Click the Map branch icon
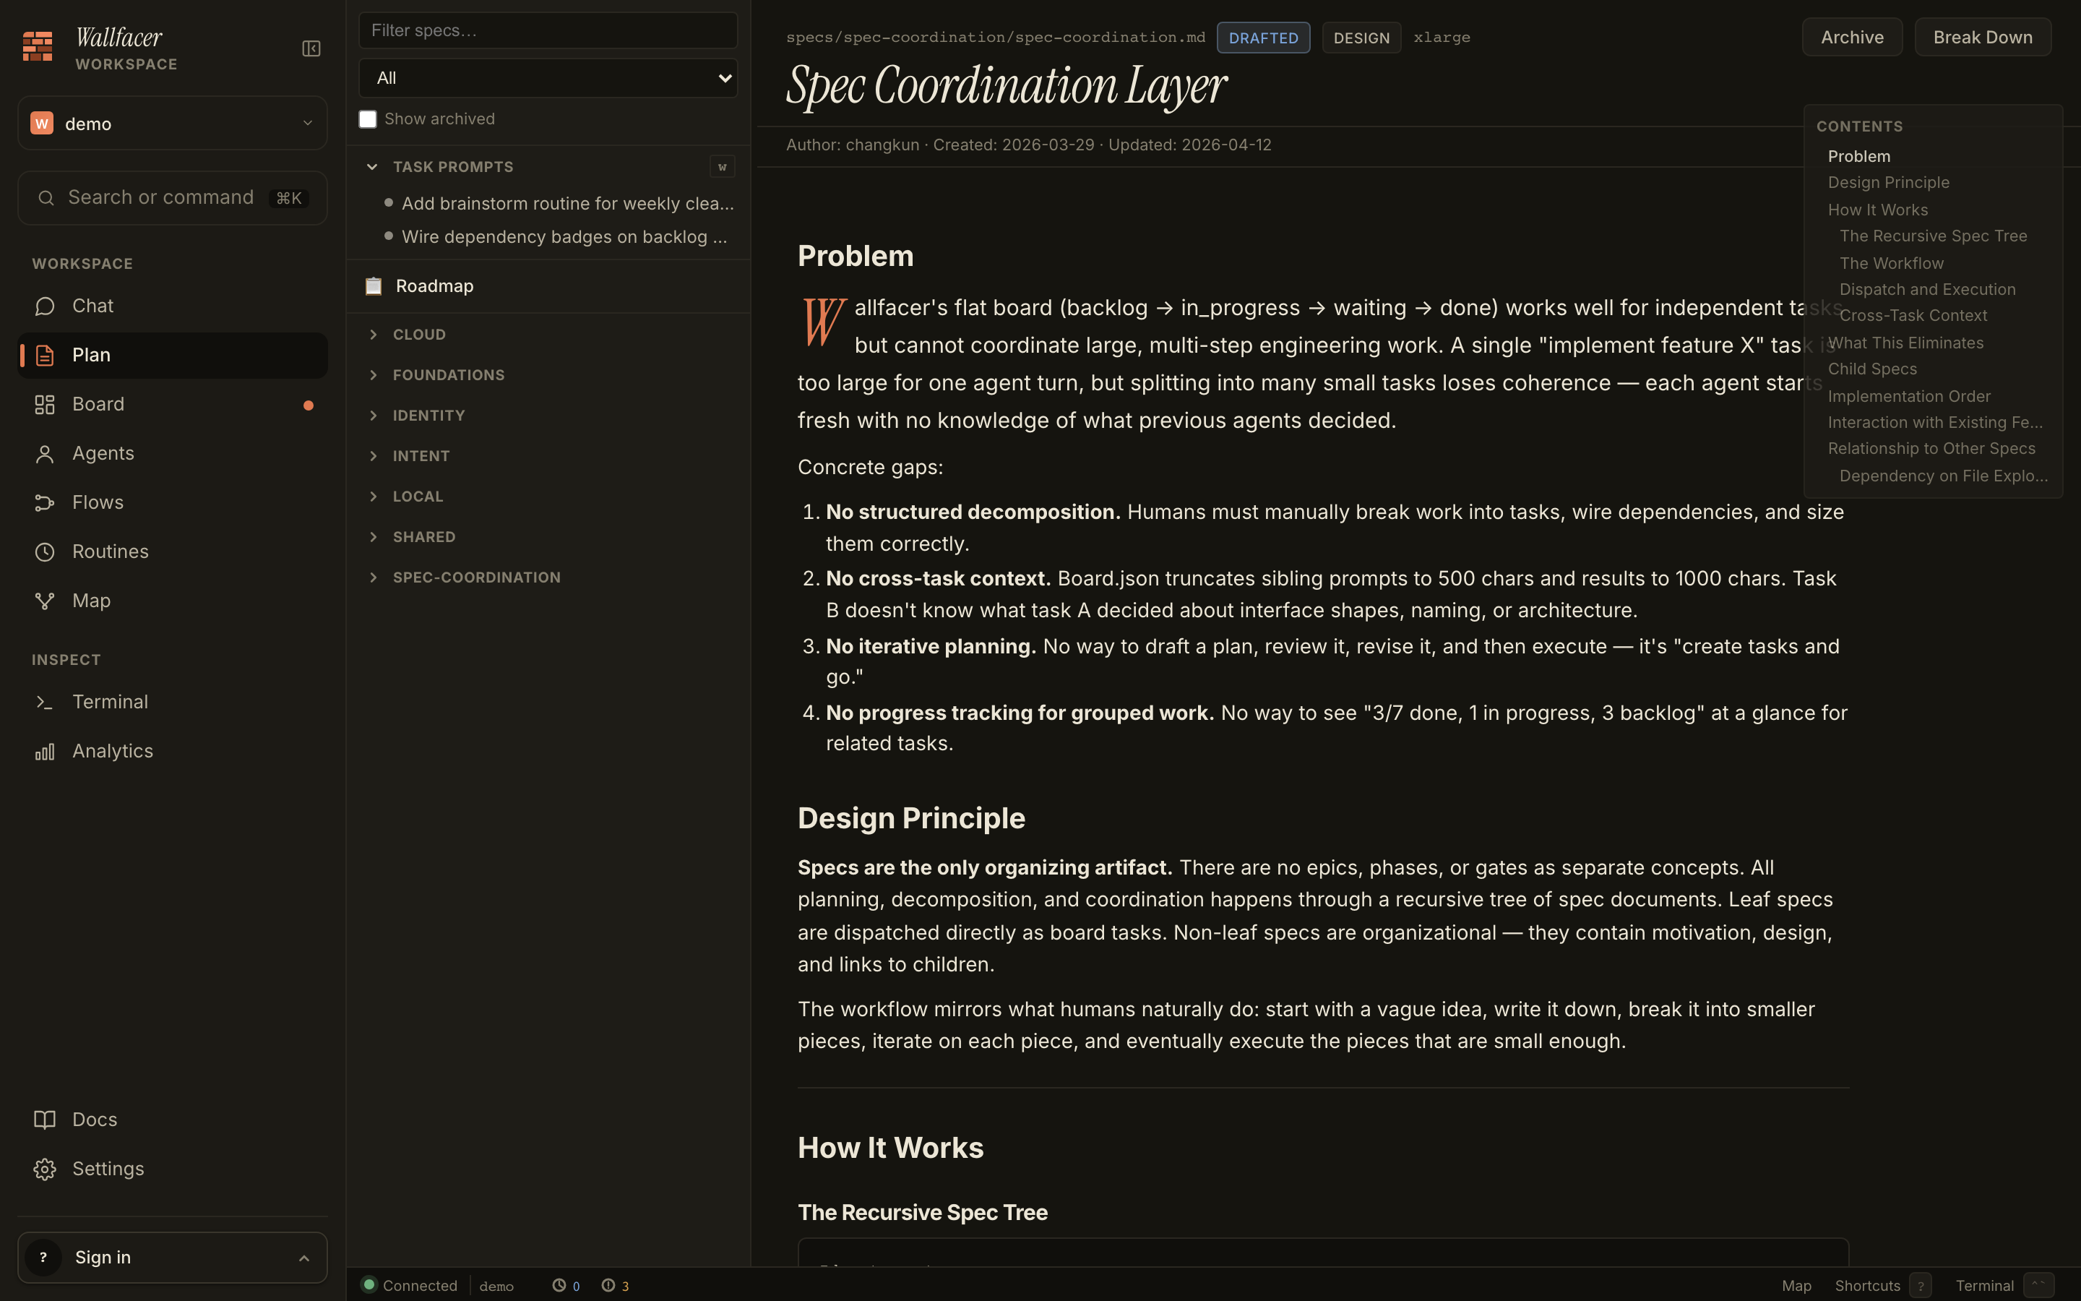The image size is (2081, 1301). tap(45, 601)
